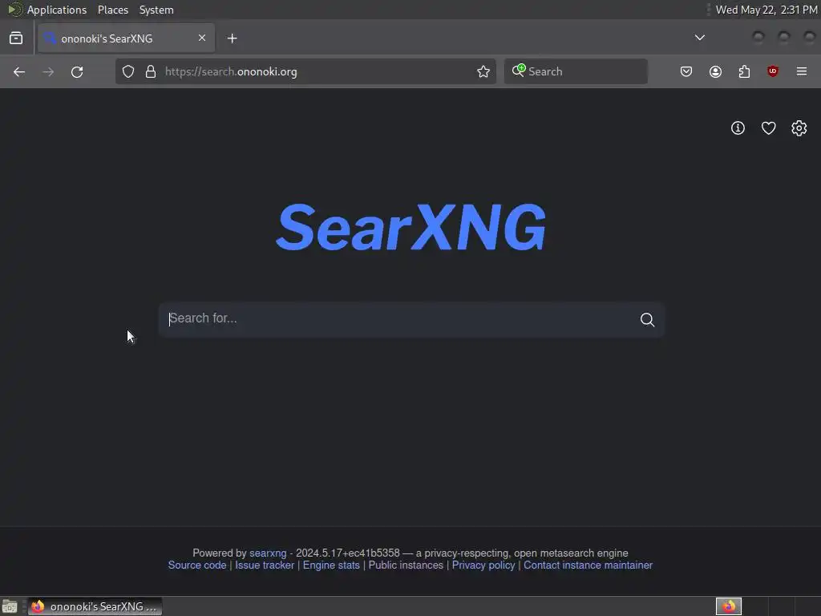This screenshot has width=821, height=616.
Task: Open the donate heart icon
Action: [x=768, y=128]
